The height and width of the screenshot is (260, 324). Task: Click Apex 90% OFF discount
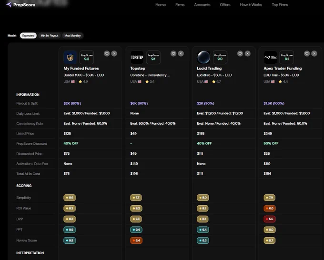pos(271,143)
